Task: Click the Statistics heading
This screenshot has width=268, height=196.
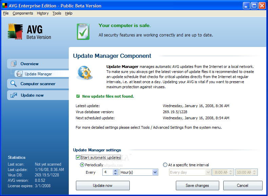Action: coord(17,157)
